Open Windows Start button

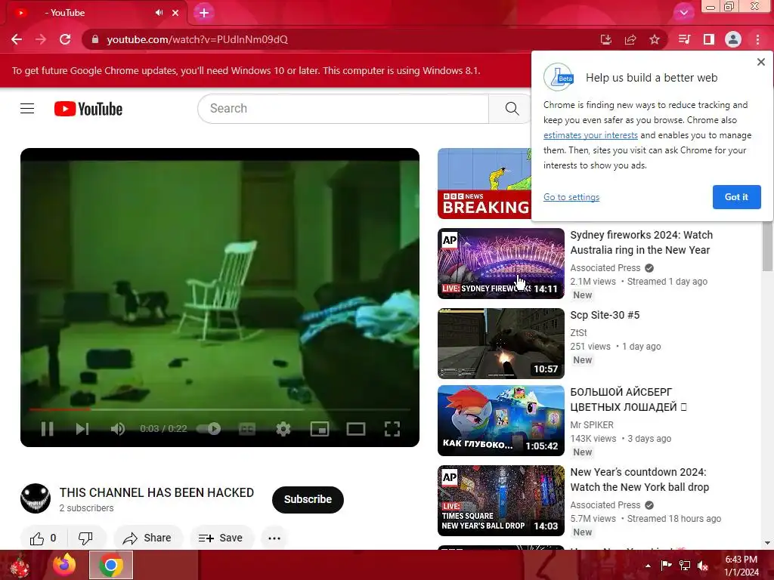coord(19,565)
